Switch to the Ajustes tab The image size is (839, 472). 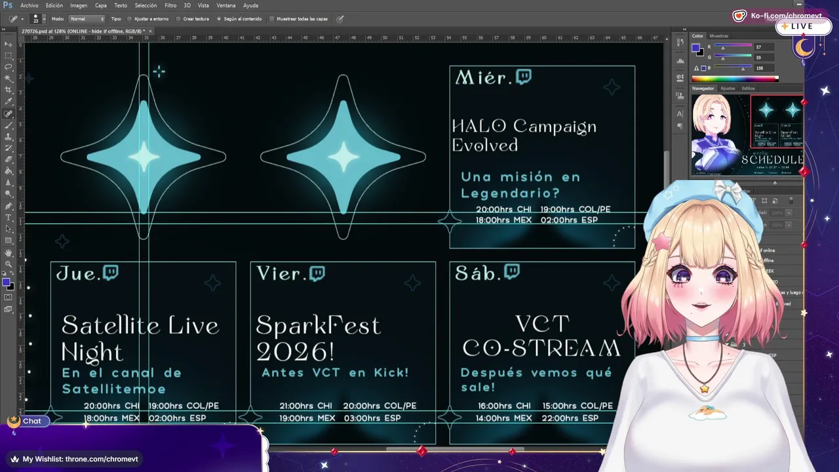[728, 88]
